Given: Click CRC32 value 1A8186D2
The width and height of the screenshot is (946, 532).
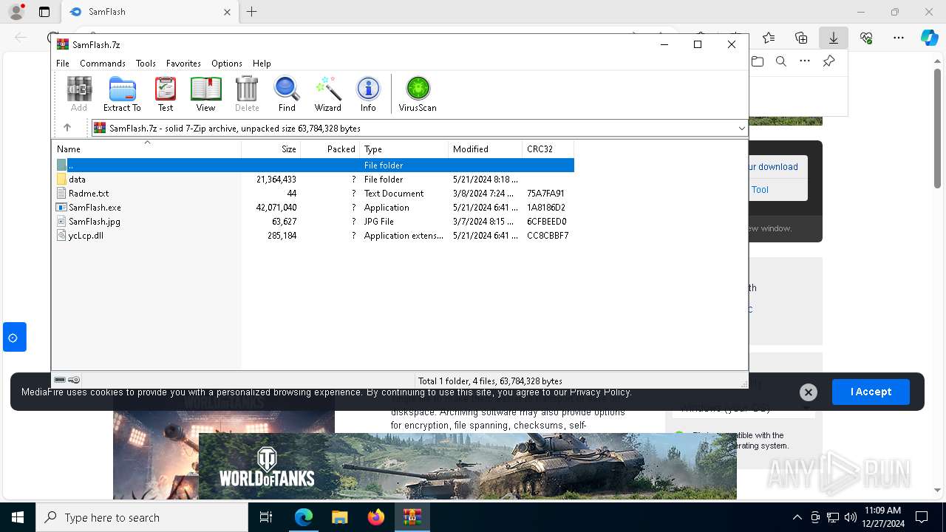Looking at the screenshot, I should [546, 208].
